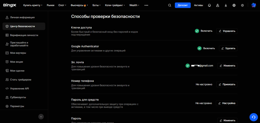Click the BingX logo
The width and height of the screenshot is (260, 123).
(x=10, y=5)
